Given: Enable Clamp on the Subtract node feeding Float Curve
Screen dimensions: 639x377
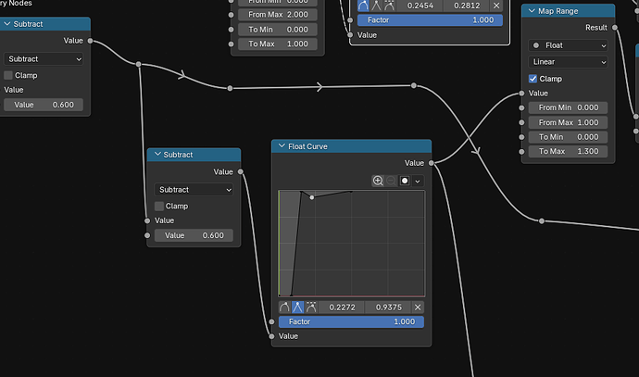Looking at the screenshot, I should [x=159, y=207].
